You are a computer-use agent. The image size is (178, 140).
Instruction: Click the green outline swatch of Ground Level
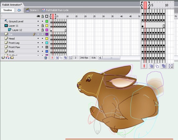[x=47, y=21]
